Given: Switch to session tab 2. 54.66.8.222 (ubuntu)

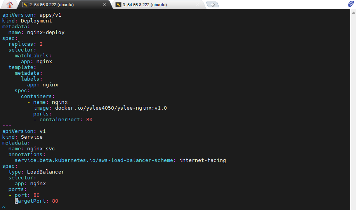Looking at the screenshot, I should point(64,5).
